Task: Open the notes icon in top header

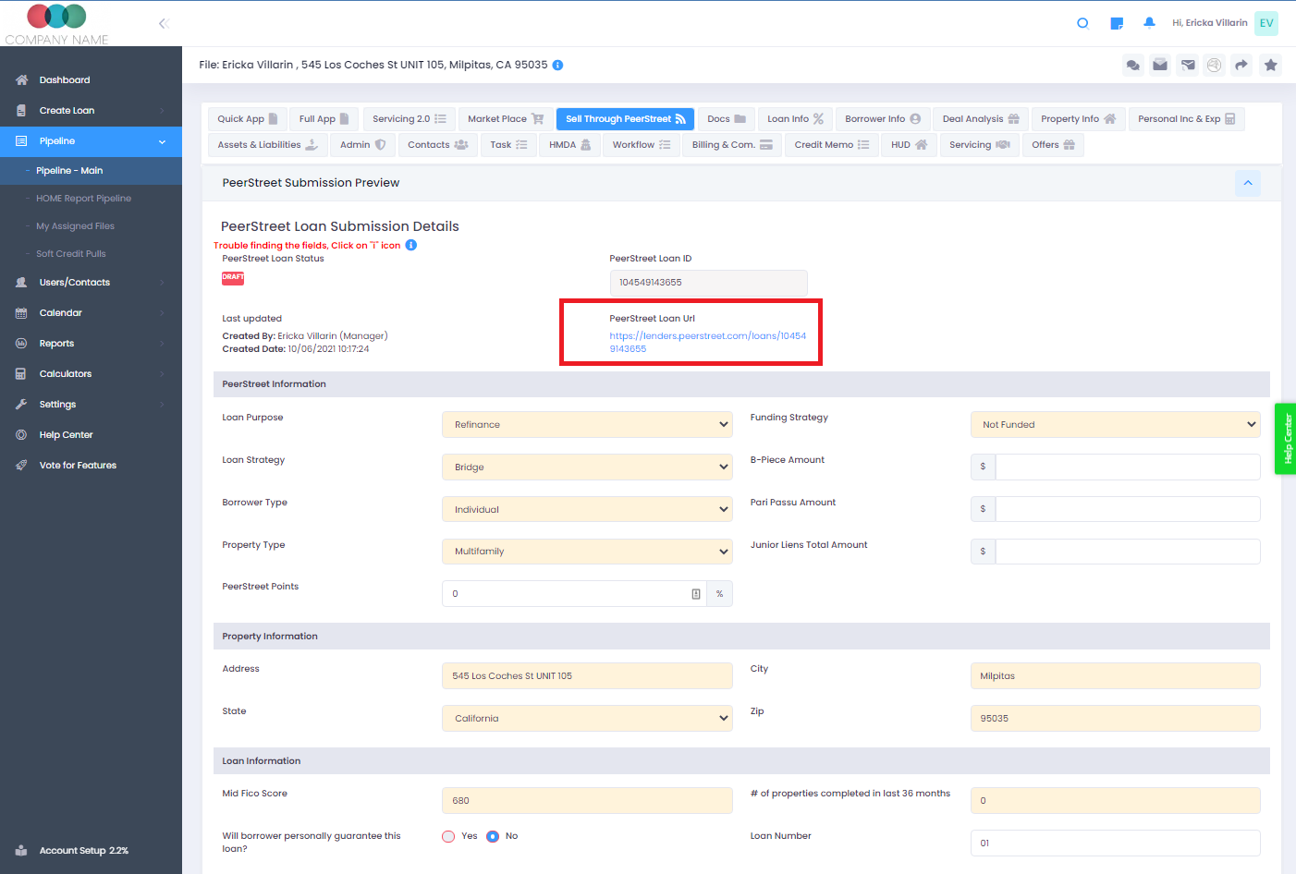Action: [x=1117, y=23]
